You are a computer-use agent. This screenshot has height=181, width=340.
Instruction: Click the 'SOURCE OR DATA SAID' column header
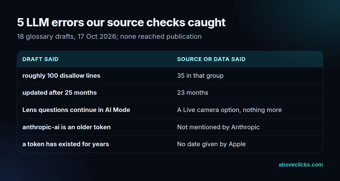click(211, 59)
